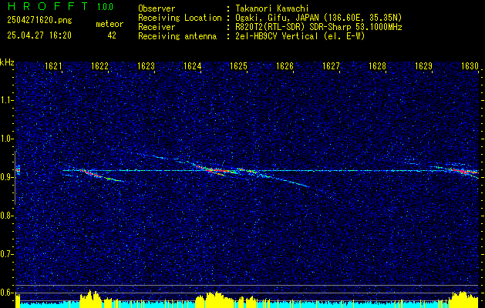Click the timestamp 25.04.27 16:20
Image resolution: width=485 pixels, height=308 pixels.
[39, 35]
